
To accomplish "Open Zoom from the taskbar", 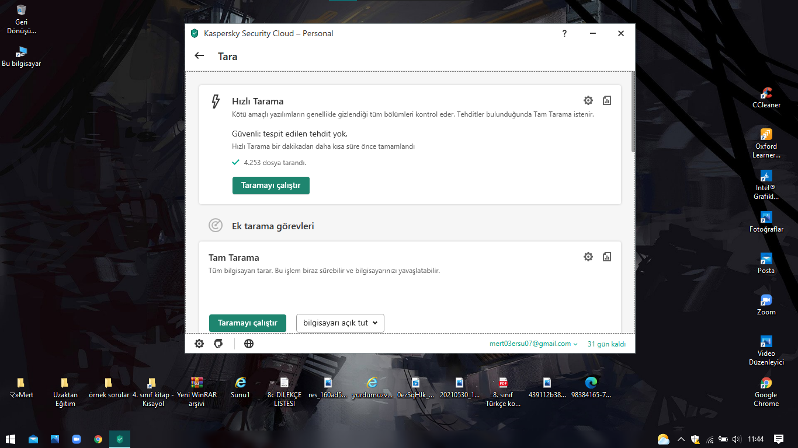I will click(x=77, y=439).
